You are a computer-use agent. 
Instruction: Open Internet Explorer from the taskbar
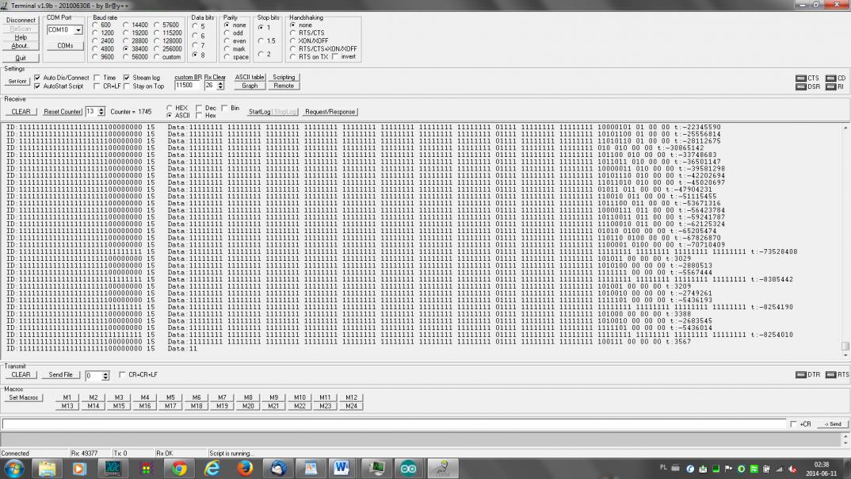212,469
